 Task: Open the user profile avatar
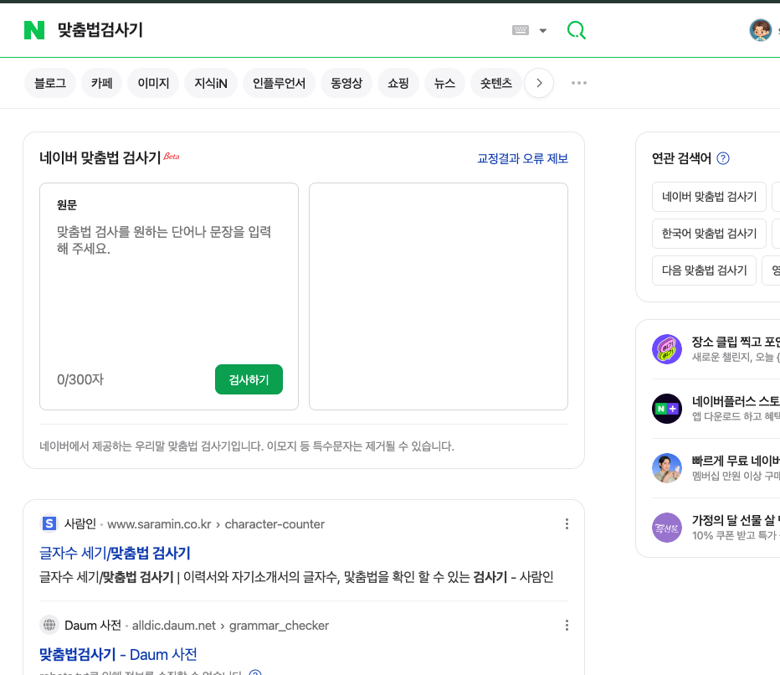click(760, 30)
